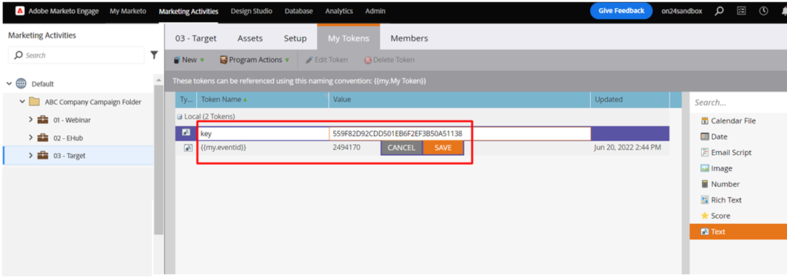This screenshot has height=277, width=787.
Task: Click the Default globe icon
Action: click(x=21, y=83)
